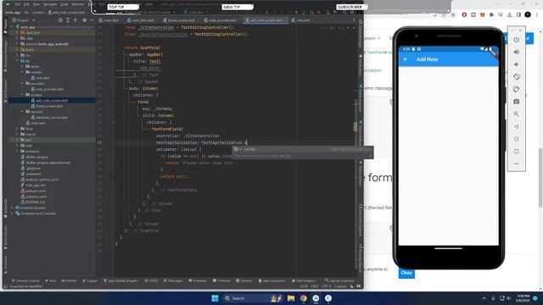Expand the android [note_app_android] folder
The width and height of the screenshot is (543, 305).
click(17, 44)
